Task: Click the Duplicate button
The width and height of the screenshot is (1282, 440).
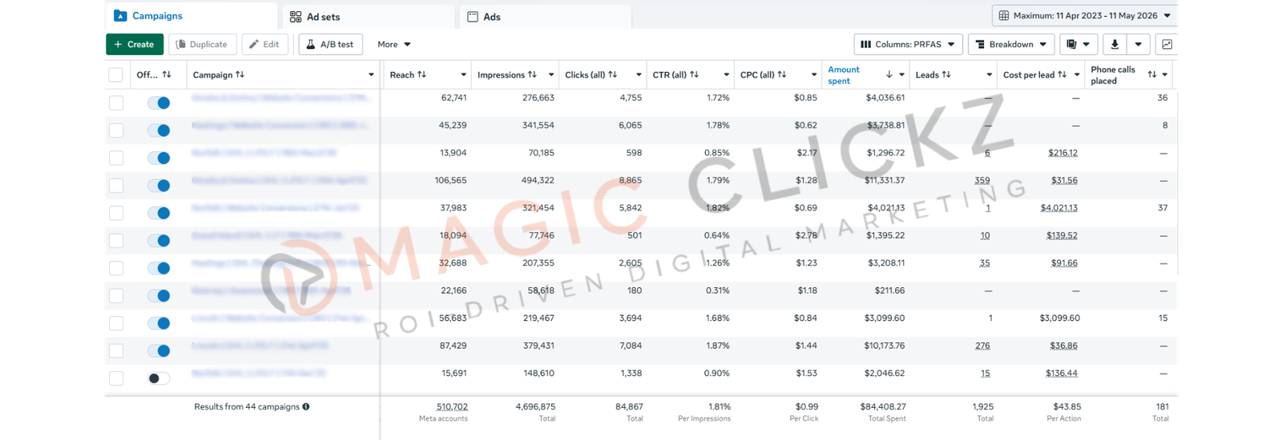Action: [202, 45]
